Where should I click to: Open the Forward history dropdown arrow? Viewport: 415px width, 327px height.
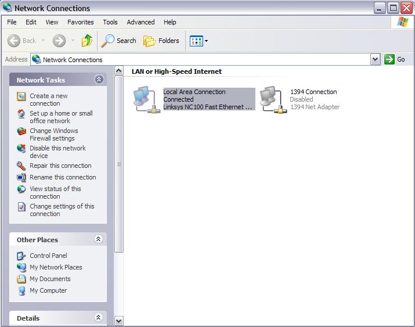[73, 41]
